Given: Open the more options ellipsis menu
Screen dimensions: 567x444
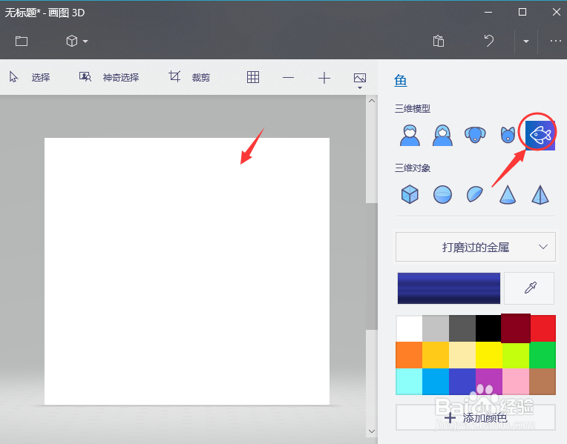Looking at the screenshot, I should 555,41.
